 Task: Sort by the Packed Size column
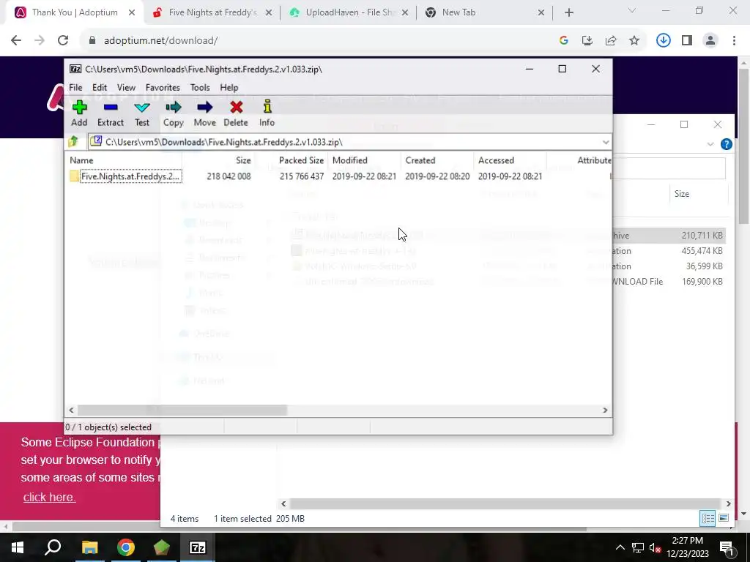click(301, 160)
